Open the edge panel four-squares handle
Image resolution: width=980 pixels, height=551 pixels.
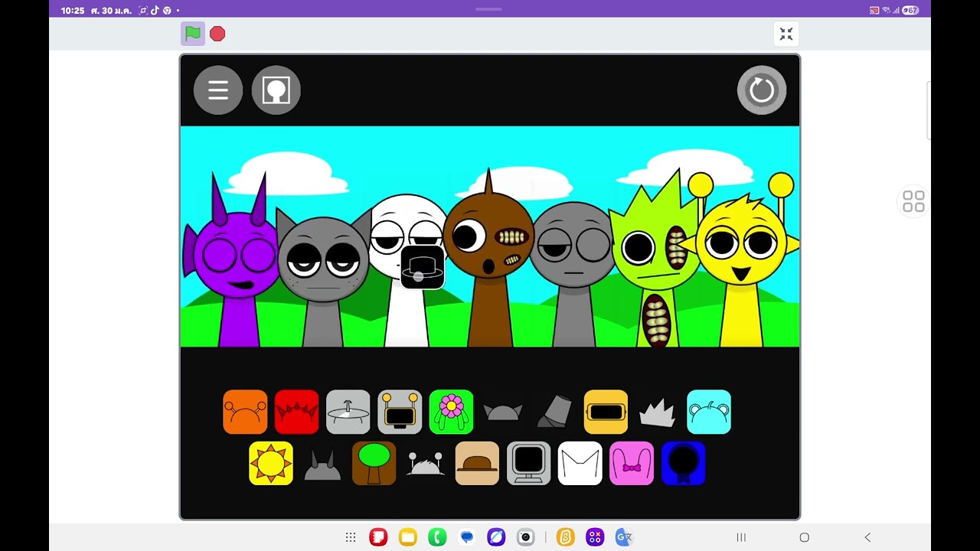click(x=913, y=201)
